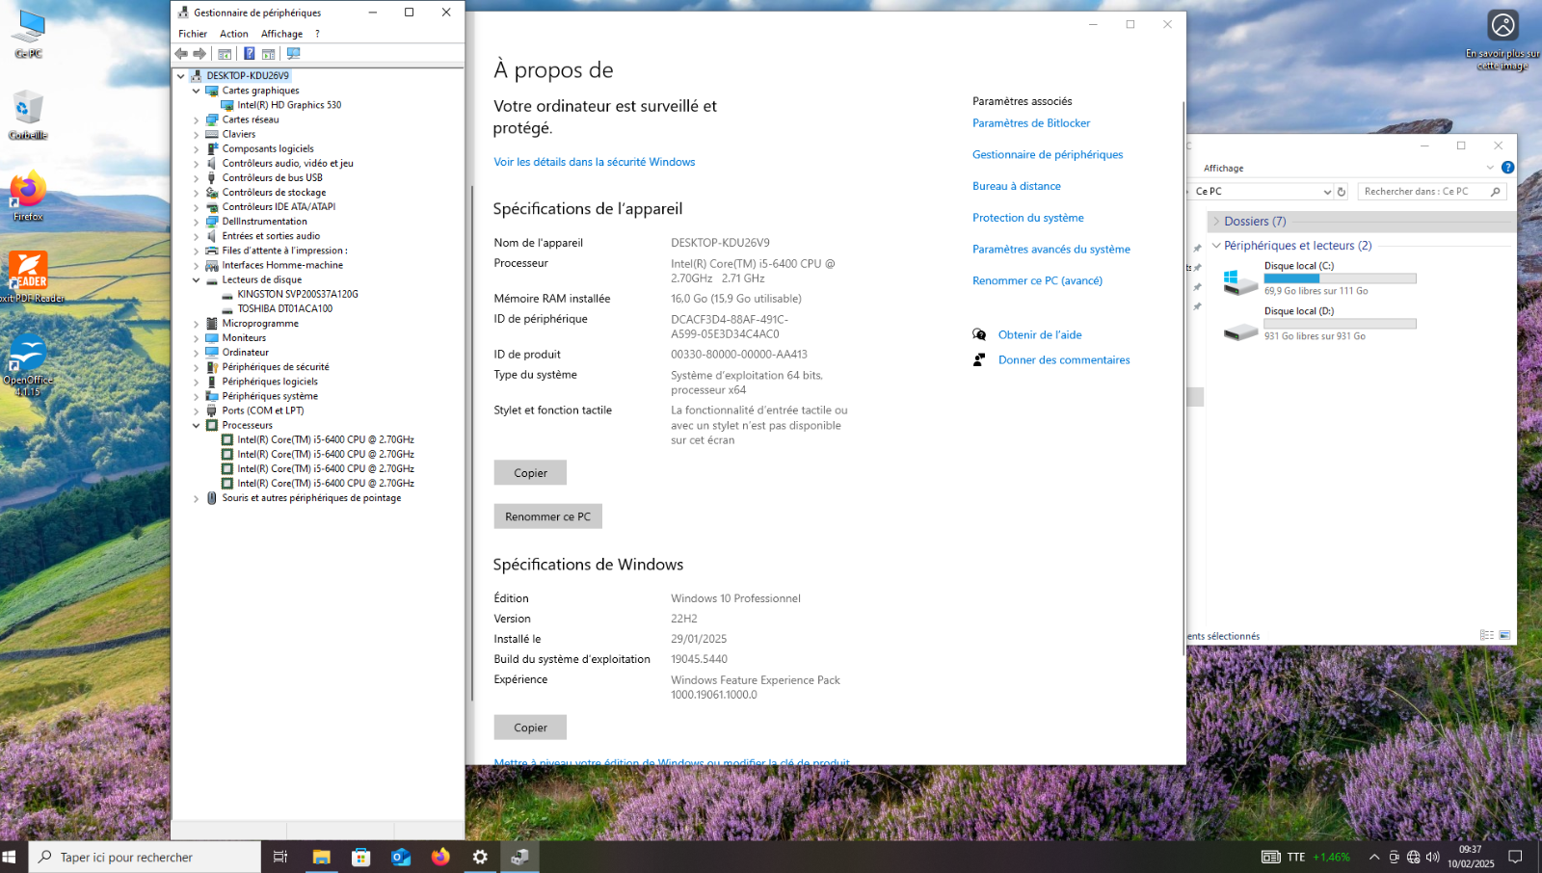Open the notification center icon
Viewport: 1542px width, 873px height.
pyautogui.click(x=1515, y=857)
